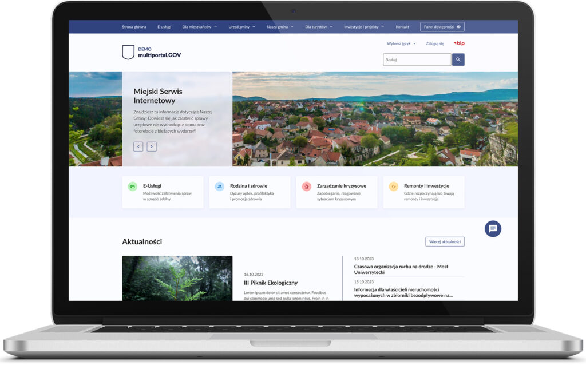Open the III Piknik Ekologiczny forest thumbnail

(x=177, y=278)
